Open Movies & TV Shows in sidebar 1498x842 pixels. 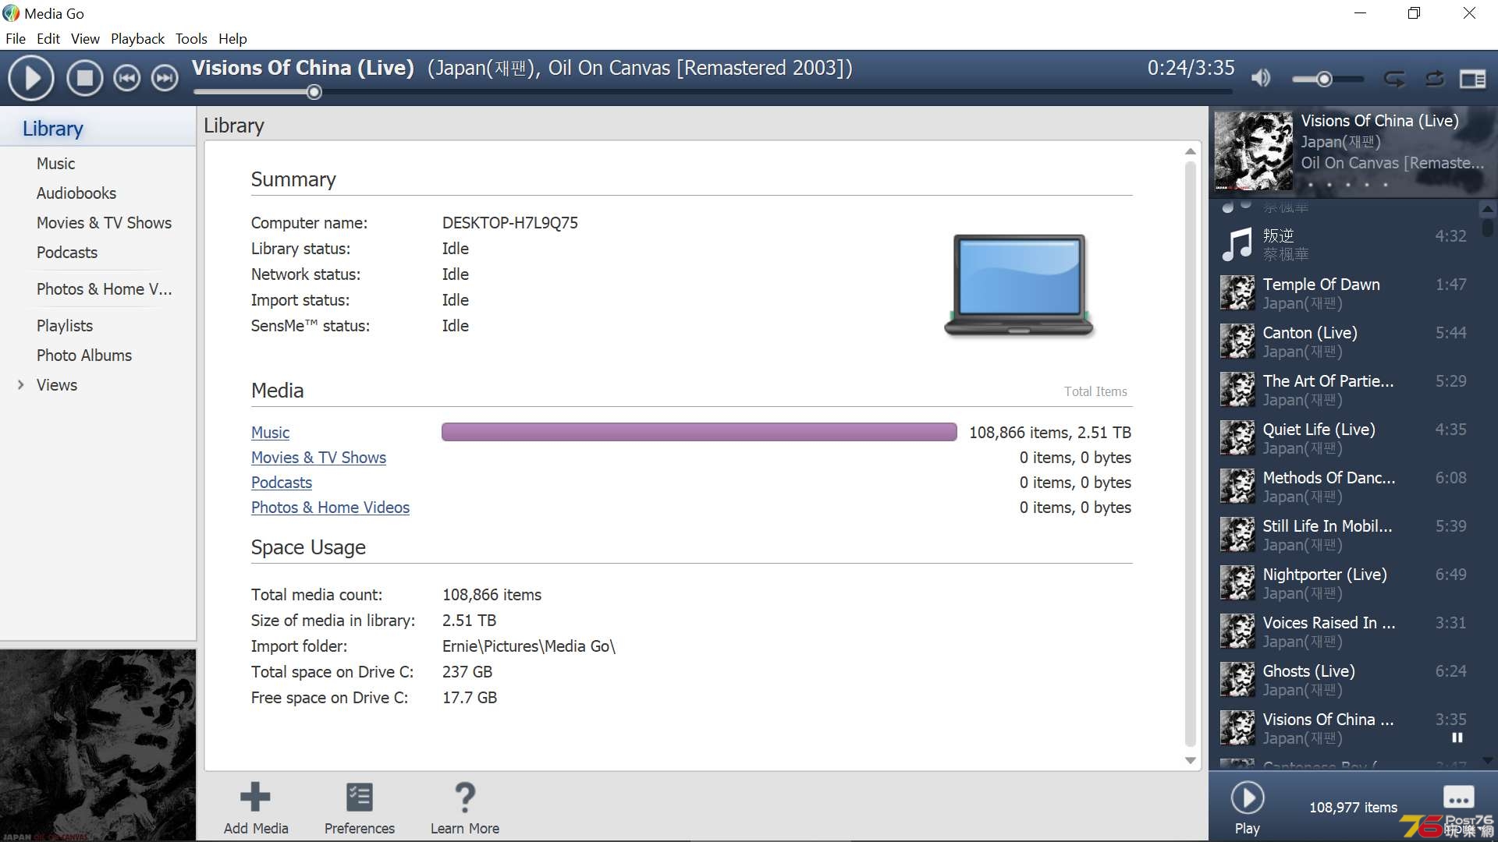pos(104,223)
